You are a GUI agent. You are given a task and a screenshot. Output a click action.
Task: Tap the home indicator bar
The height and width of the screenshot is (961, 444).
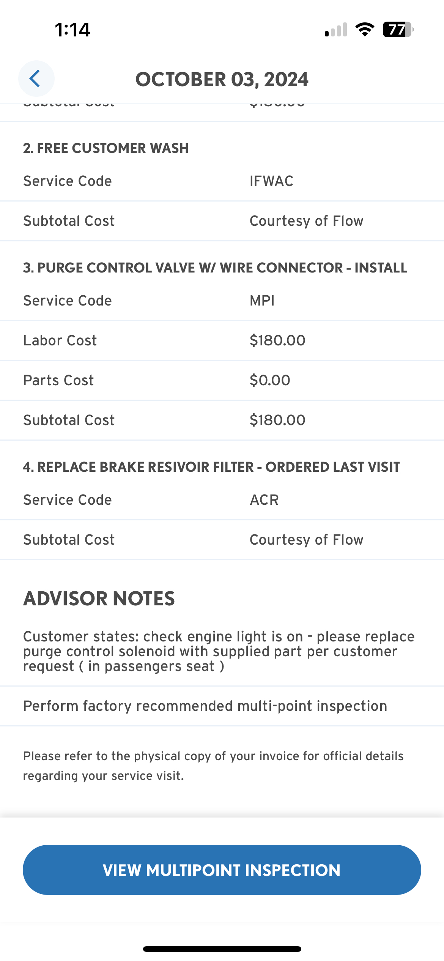pyautogui.click(x=222, y=949)
